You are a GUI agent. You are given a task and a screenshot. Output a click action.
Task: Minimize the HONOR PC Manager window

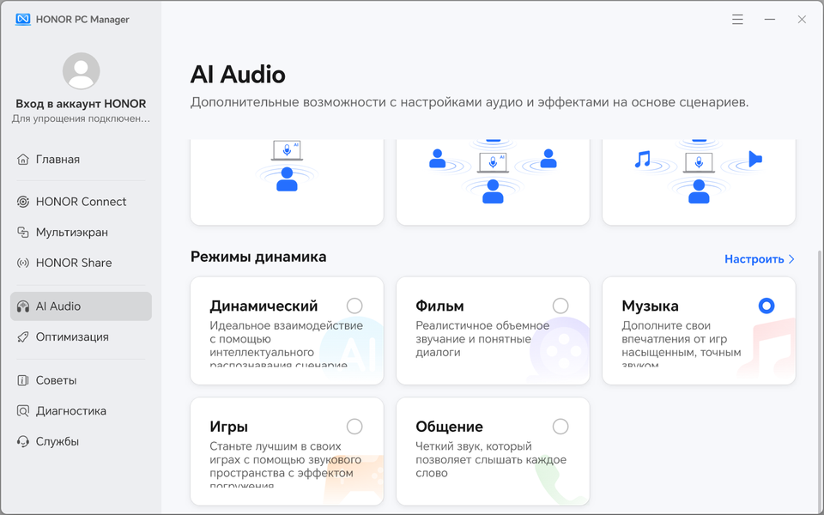[769, 20]
